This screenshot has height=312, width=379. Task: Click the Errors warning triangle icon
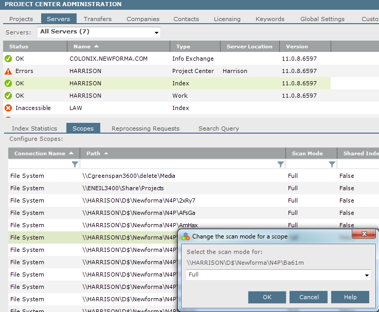tap(8, 71)
